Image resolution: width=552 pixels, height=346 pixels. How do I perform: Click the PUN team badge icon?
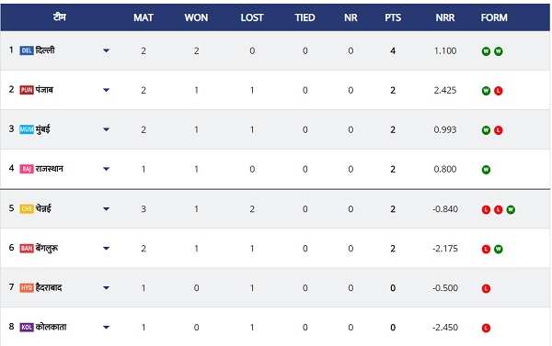point(27,90)
